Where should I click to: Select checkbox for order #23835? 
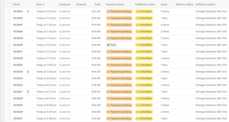[9, 65]
